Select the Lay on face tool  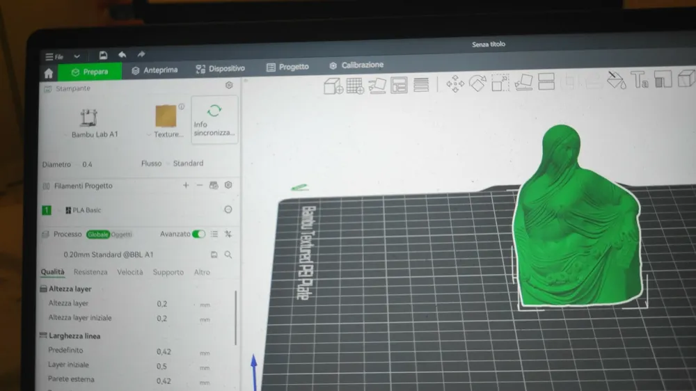click(x=523, y=83)
